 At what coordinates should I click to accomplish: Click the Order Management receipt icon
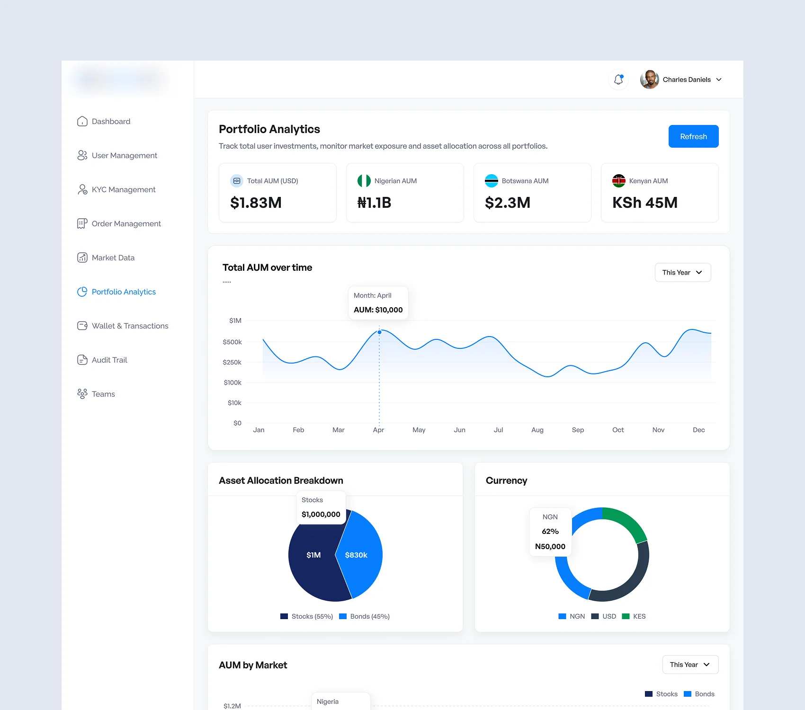[82, 224]
